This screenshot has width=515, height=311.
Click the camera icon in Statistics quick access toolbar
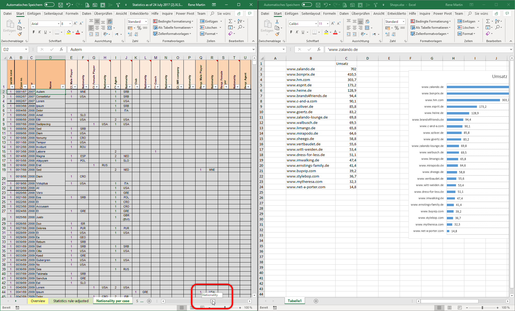coord(95,5)
